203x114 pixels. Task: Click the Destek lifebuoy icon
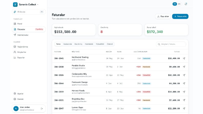click(x=15, y=99)
